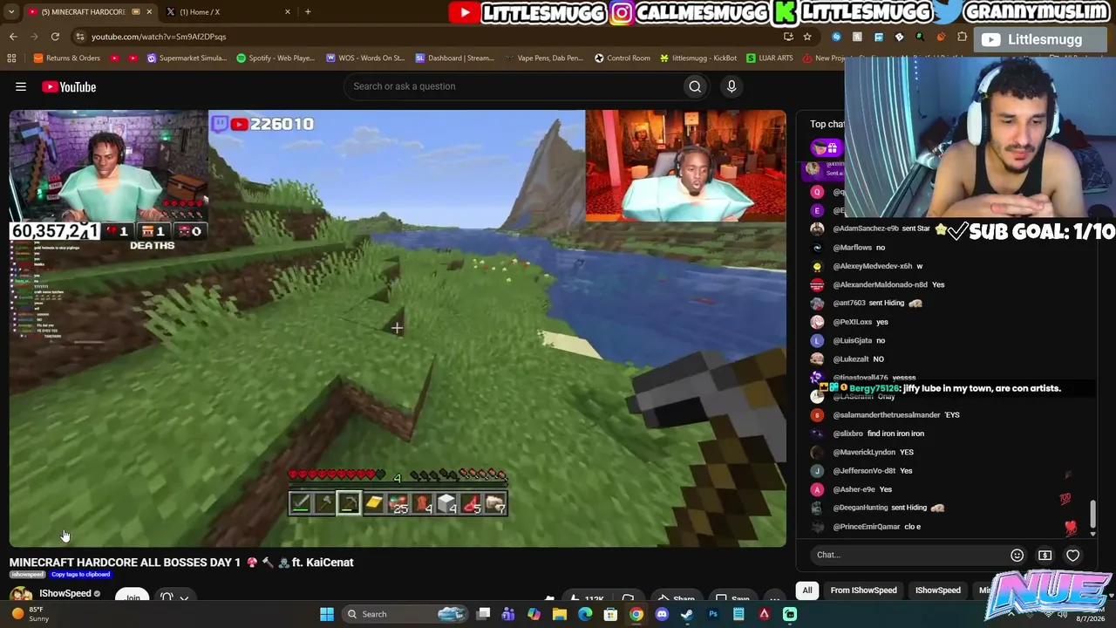Open @PrinceEmirQamar chat author

click(x=867, y=527)
